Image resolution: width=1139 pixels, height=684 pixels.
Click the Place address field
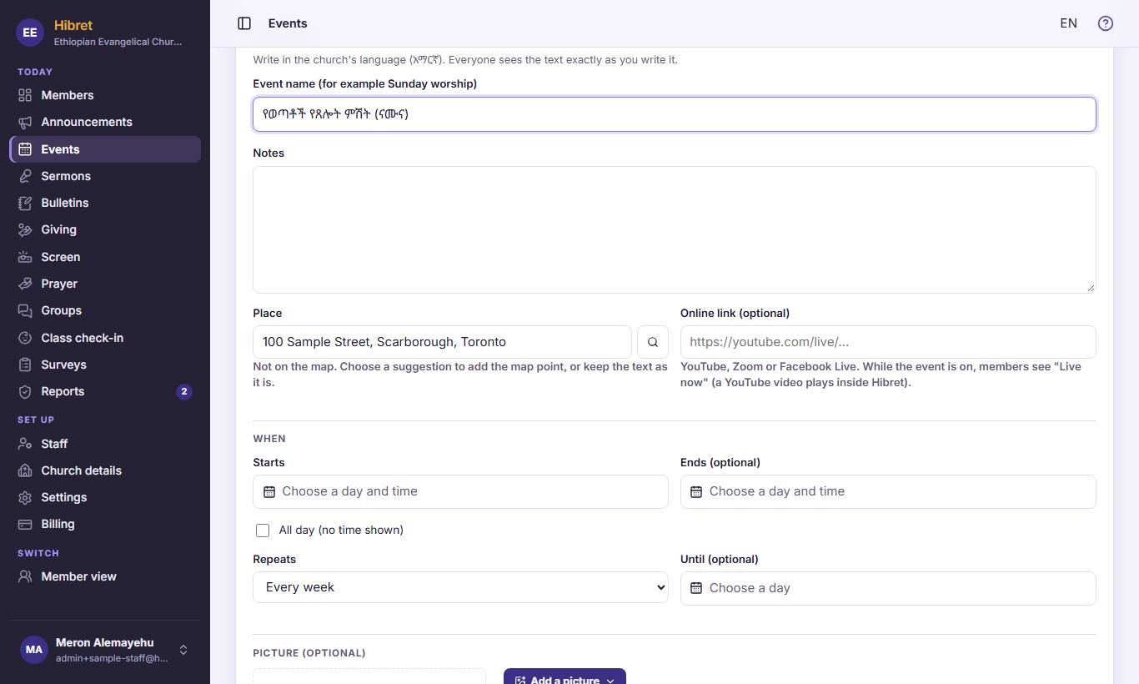[x=442, y=342]
